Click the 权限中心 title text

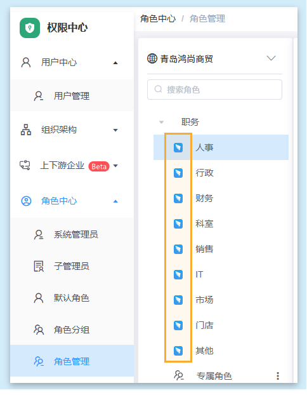pos(67,27)
